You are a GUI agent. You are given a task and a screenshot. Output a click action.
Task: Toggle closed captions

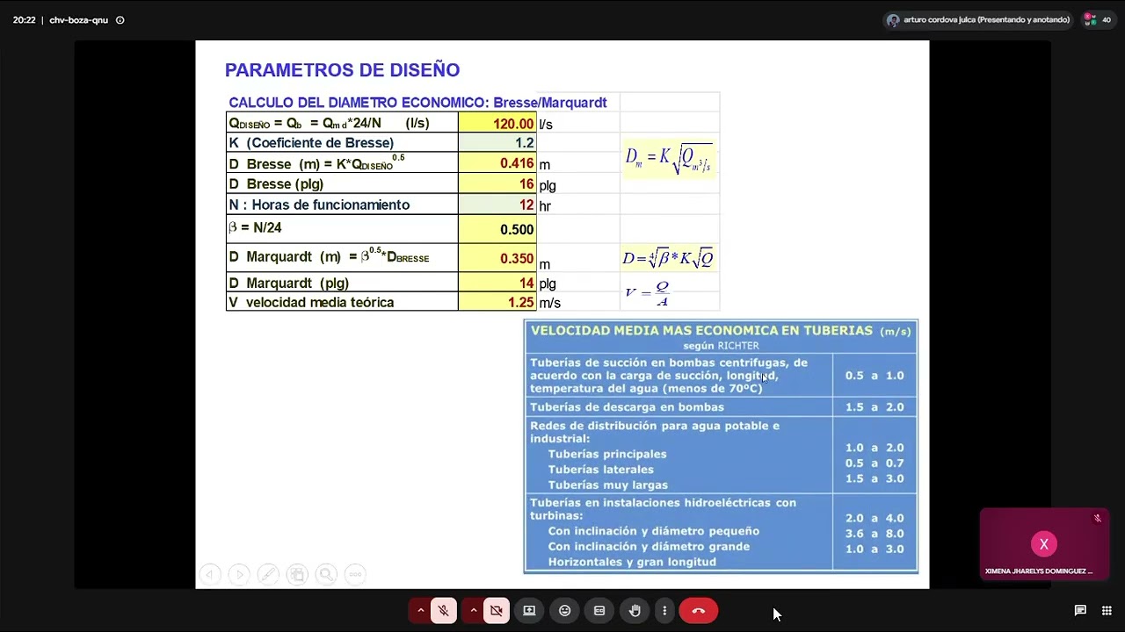(599, 611)
